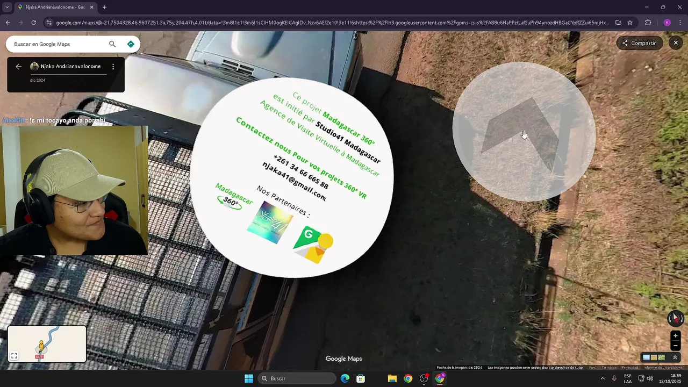The width and height of the screenshot is (688, 387).
Task: Open directions with the blue arrow icon
Action: (x=131, y=44)
